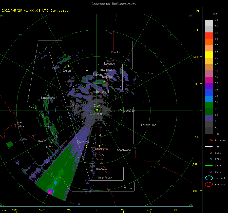
Task: Click the Olds label
Action: pyautogui.click(x=97, y=106)
